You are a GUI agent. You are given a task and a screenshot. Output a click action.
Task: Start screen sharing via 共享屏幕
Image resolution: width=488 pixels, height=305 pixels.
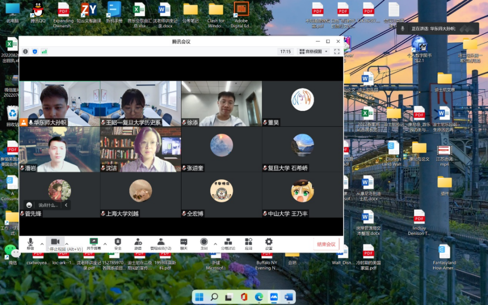tap(94, 244)
